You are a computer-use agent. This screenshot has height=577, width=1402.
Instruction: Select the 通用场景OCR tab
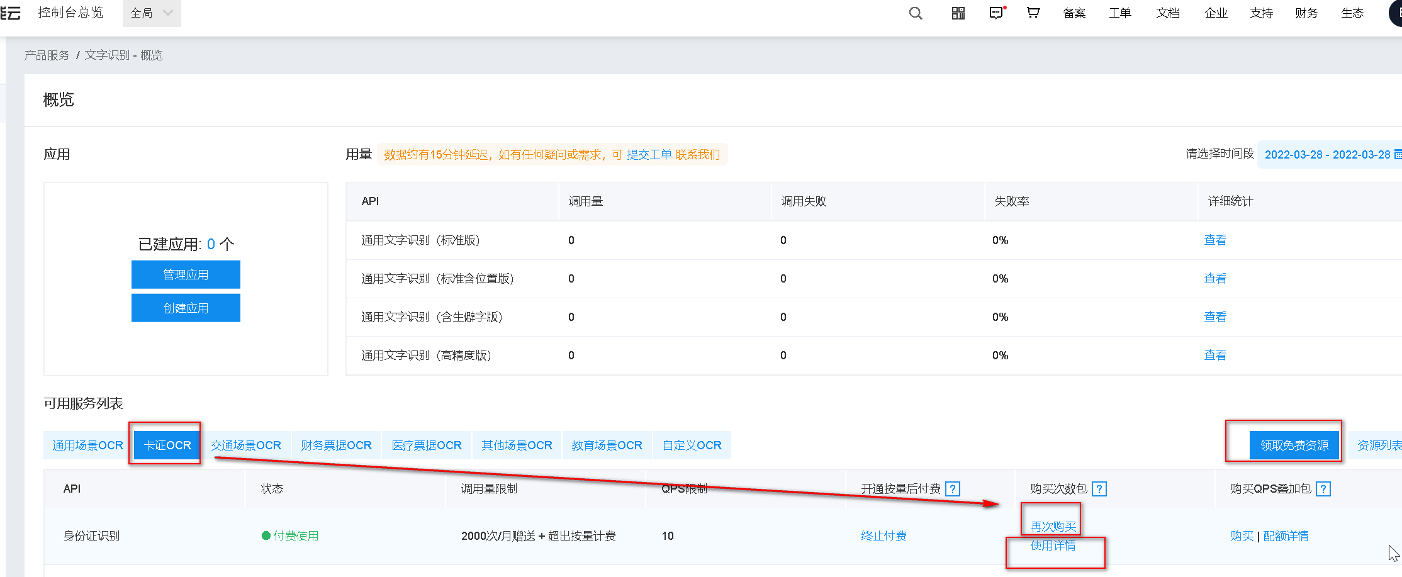tap(87, 445)
